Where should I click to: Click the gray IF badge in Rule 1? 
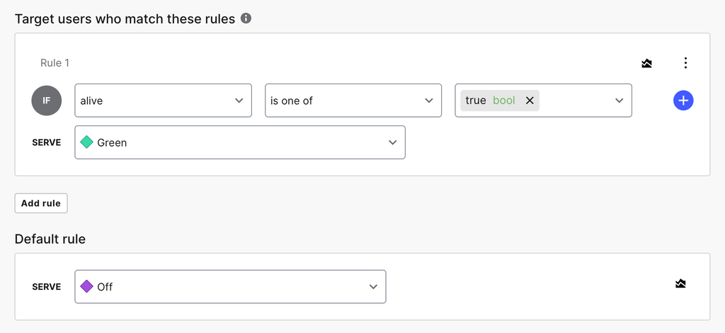(x=47, y=101)
